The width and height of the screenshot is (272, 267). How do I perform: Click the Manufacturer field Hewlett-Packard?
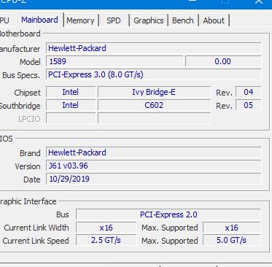[154, 48]
